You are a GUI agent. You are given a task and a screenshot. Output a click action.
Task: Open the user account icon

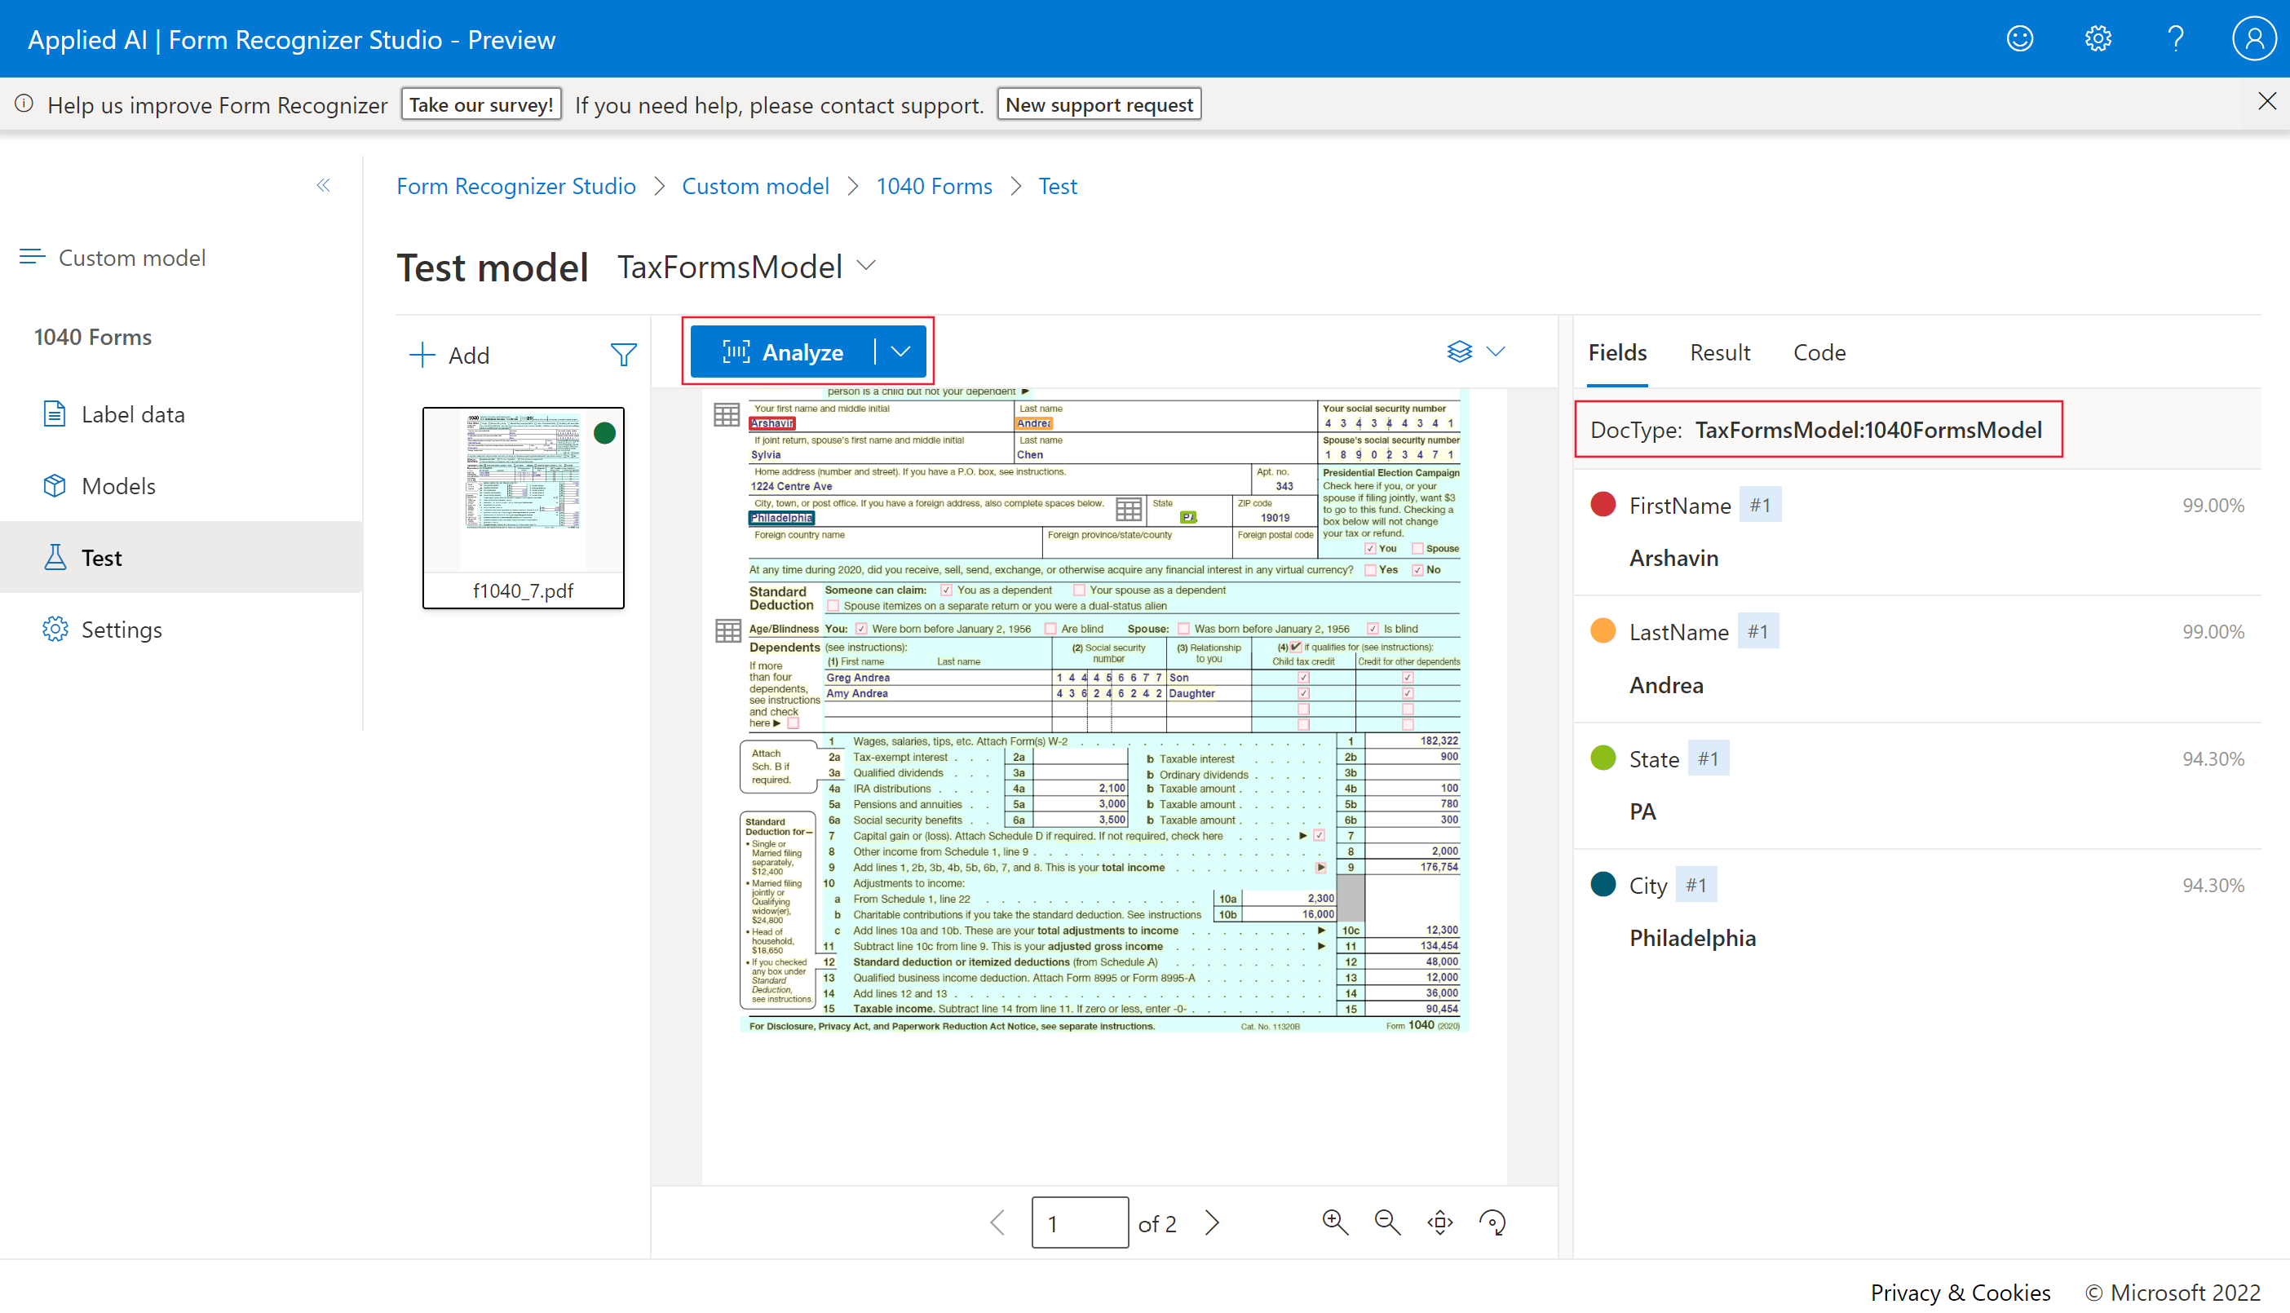point(2253,39)
